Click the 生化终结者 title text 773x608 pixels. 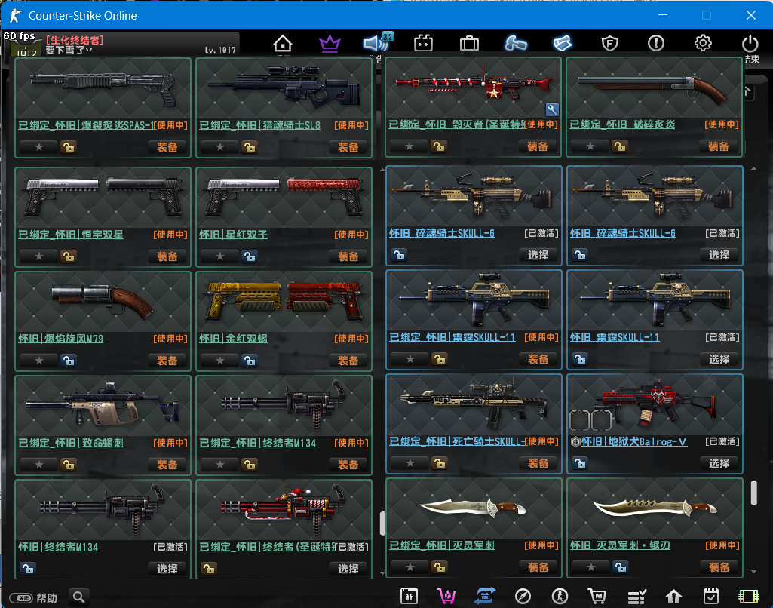75,41
